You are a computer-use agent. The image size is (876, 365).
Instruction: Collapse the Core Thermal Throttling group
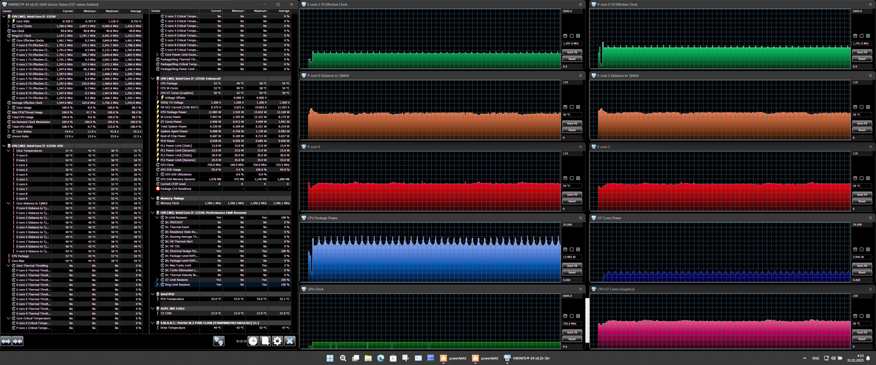point(9,265)
